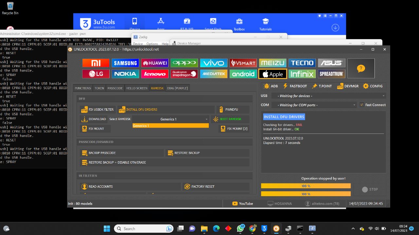This screenshot has width=419, height=235.
Task: Open the Select RAMDISK combo box
Action: pos(171,119)
